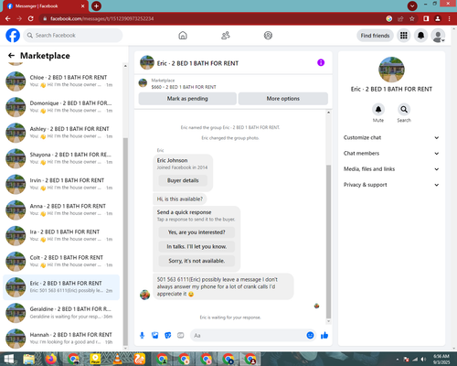Screen dimensions: 457x366
Task: Record a voice clip with microphone icon
Action: click(142, 336)
